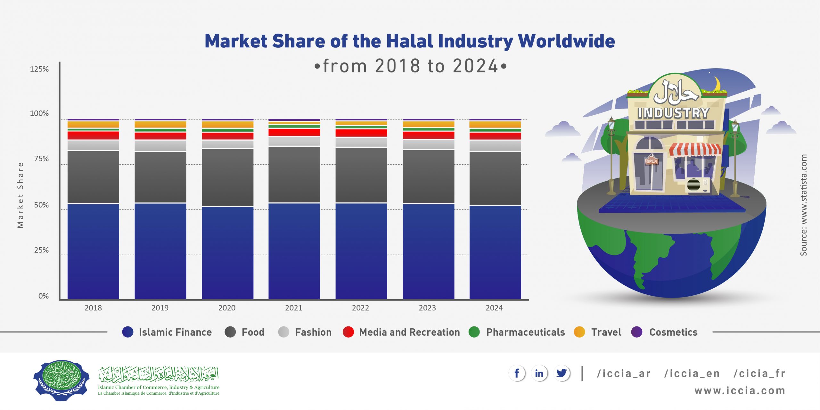Click the Facebook social icon

(x=517, y=373)
